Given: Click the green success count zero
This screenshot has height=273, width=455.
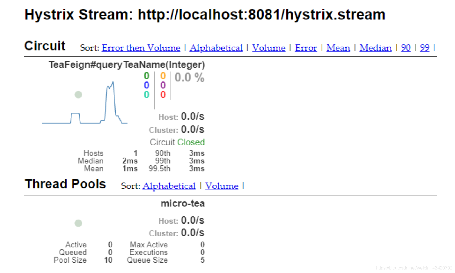Looking at the screenshot, I should [146, 76].
